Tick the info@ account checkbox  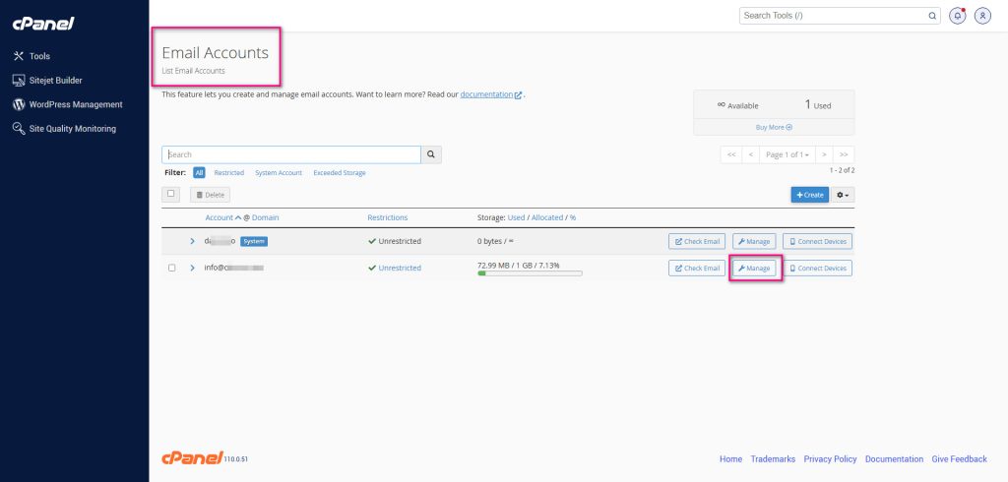pyautogui.click(x=171, y=268)
